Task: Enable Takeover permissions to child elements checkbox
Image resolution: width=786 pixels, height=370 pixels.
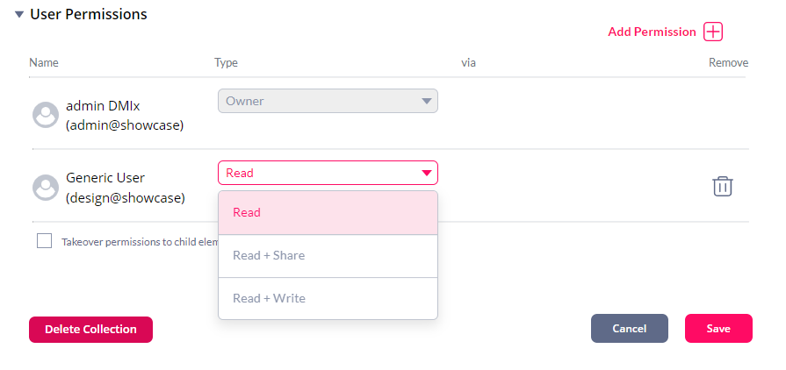Action: pyautogui.click(x=44, y=241)
